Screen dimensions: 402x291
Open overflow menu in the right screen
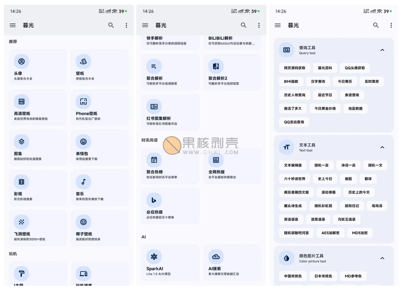coord(391,25)
